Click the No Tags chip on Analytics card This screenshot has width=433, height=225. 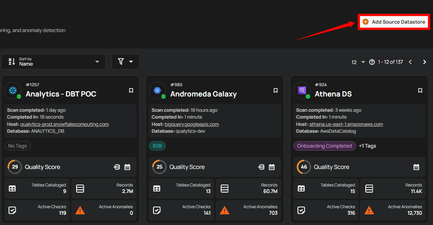point(17,146)
